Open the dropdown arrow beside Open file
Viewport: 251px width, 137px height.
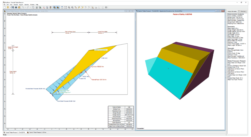pos(10,7)
